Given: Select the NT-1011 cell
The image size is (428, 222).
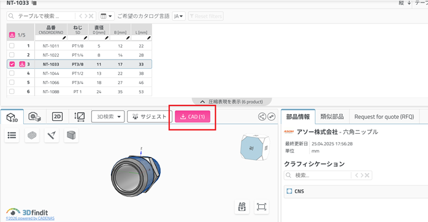Looking at the screenshot, I should 51,46.
